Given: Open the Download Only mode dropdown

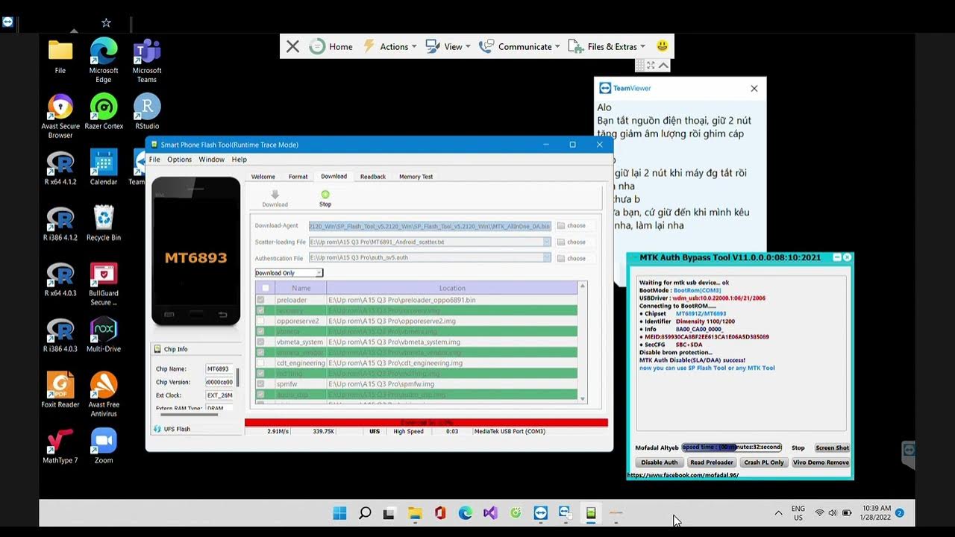Looking at the screenshot, I should point(289,273).
